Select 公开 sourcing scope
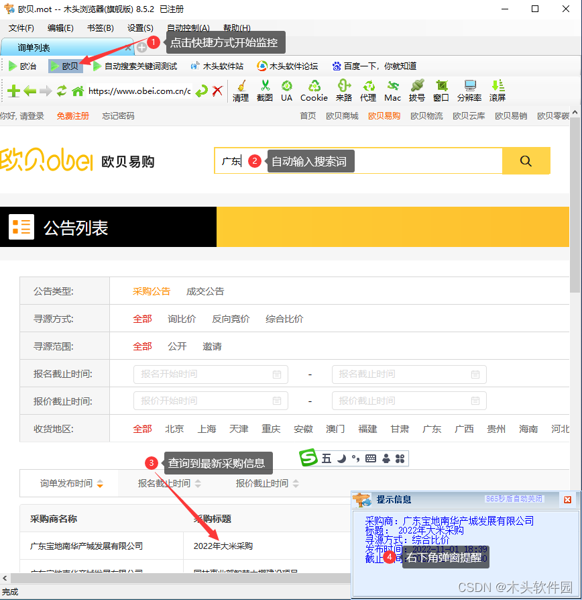The height and width of the screenshot is (600, 582). click(177, 347)
